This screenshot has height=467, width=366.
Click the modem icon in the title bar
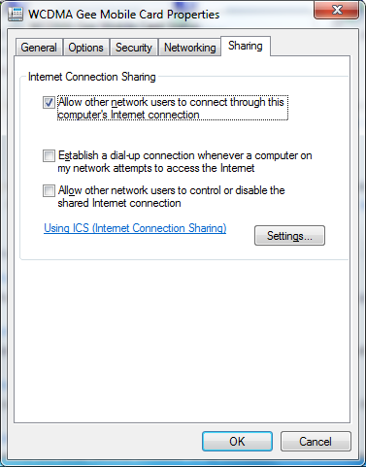tap(16, 14)
